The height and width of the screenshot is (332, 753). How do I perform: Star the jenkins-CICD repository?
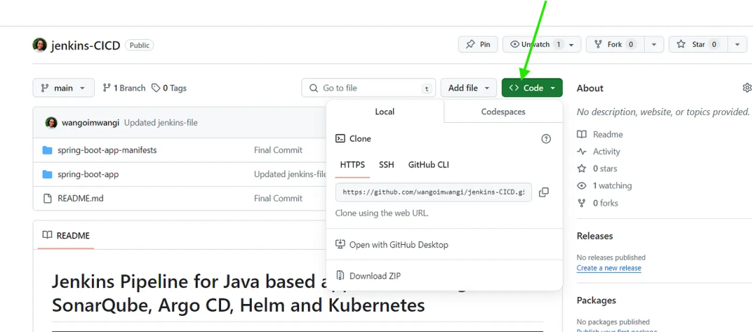[698, 44]
